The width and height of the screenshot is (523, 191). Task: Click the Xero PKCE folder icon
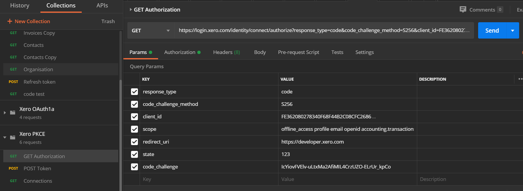click(x=13, y=138)
